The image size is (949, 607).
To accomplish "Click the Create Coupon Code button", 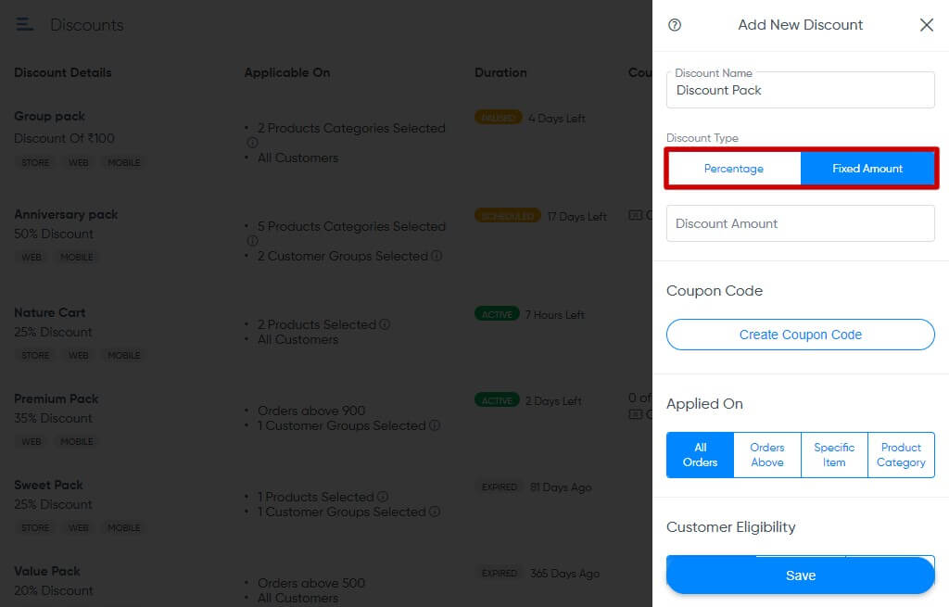I will (800, 335).
